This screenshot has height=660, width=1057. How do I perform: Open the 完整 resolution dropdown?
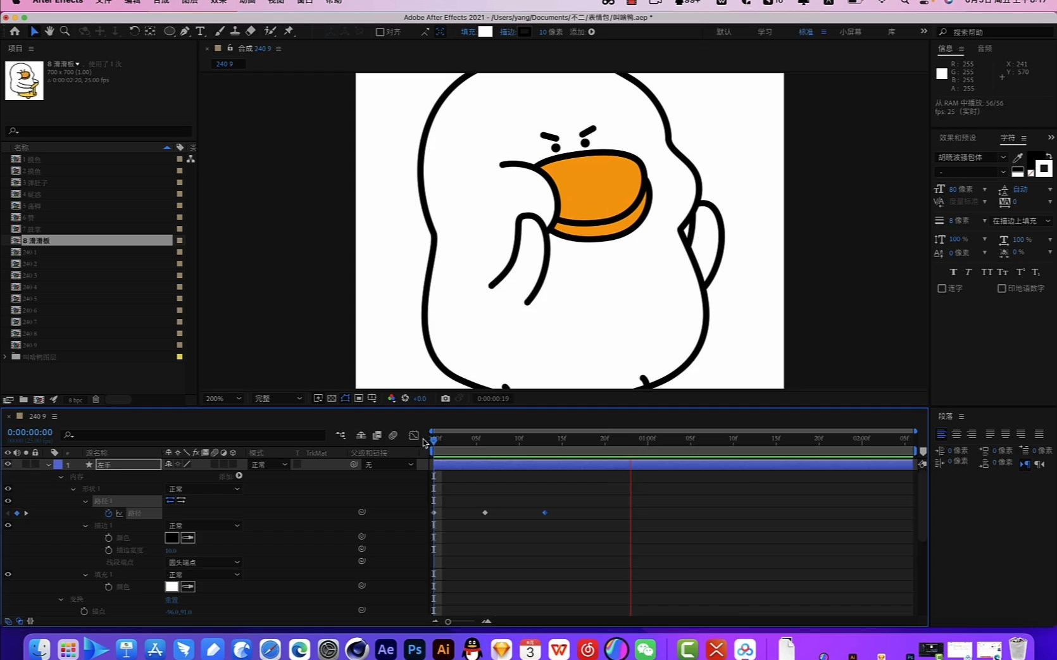[278, 399]
